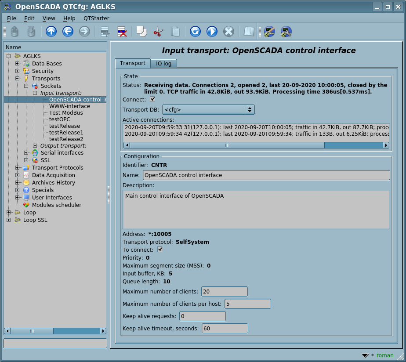The width and height of the screenshot is (406, 362).
Task: Go up one level with the up arrow
Action: [x=51, y=32]
